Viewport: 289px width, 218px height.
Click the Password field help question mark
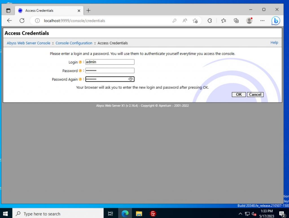(80, 71)
